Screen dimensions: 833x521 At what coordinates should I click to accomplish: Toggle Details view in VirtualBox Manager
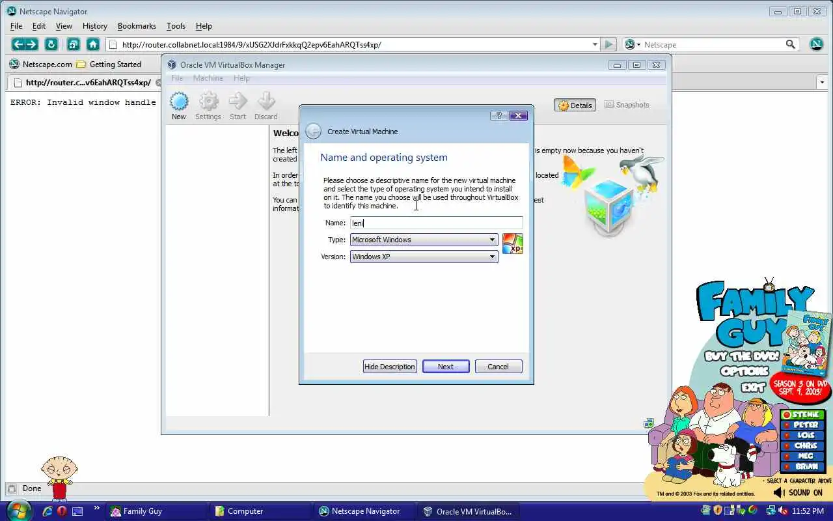(x=575, y=105)
